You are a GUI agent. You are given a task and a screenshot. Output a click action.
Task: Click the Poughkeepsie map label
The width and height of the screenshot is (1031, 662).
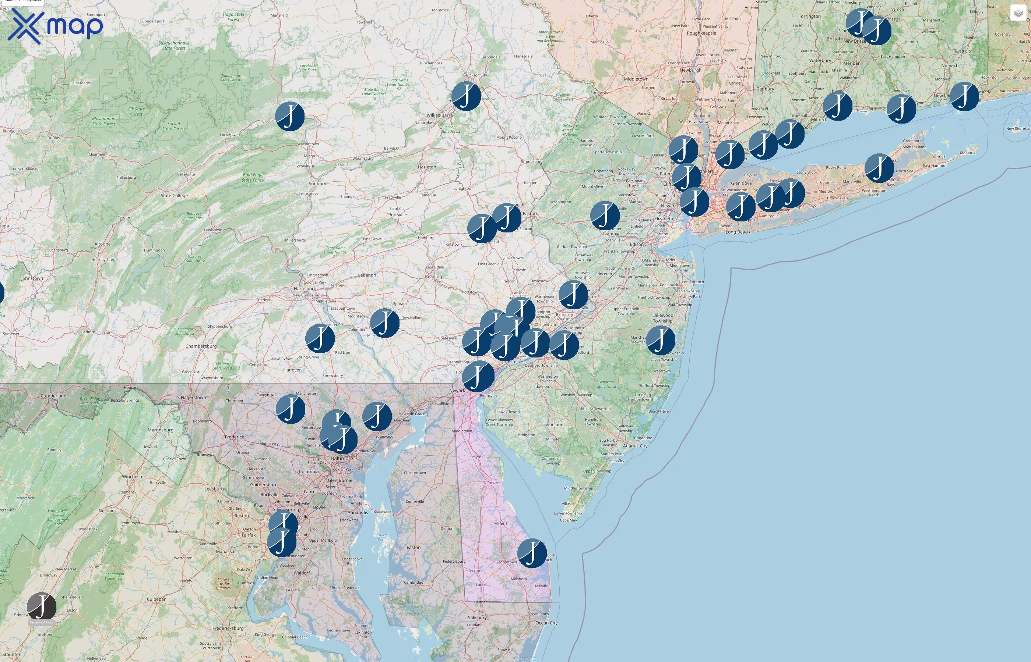(701, 33)
